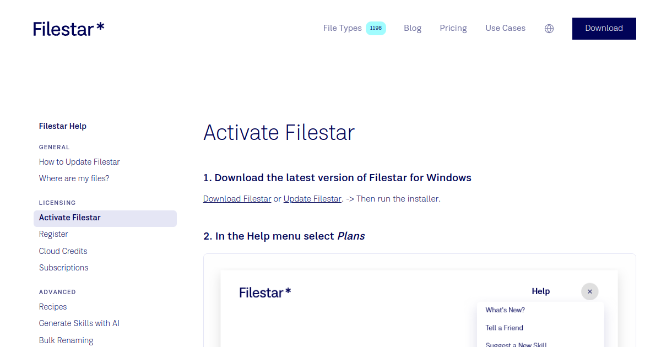The width and height of the screenshot is (661, 347).
Task: Click the Help menu label in the screenshot
Action: (540, 291)
